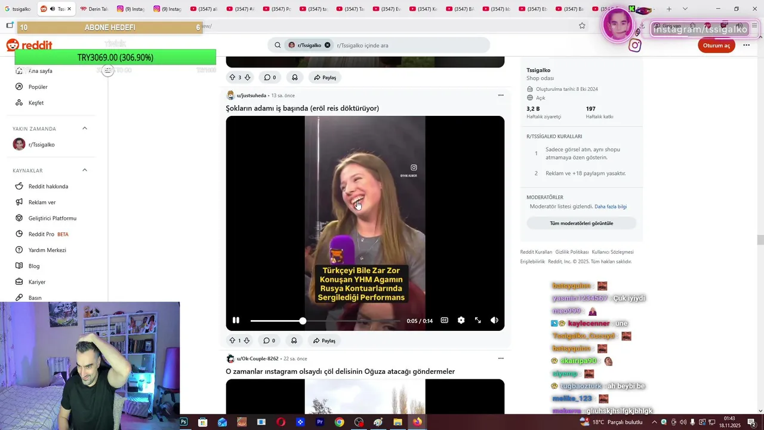Open Kariyer in the sidebar

[x=37, y=282]
